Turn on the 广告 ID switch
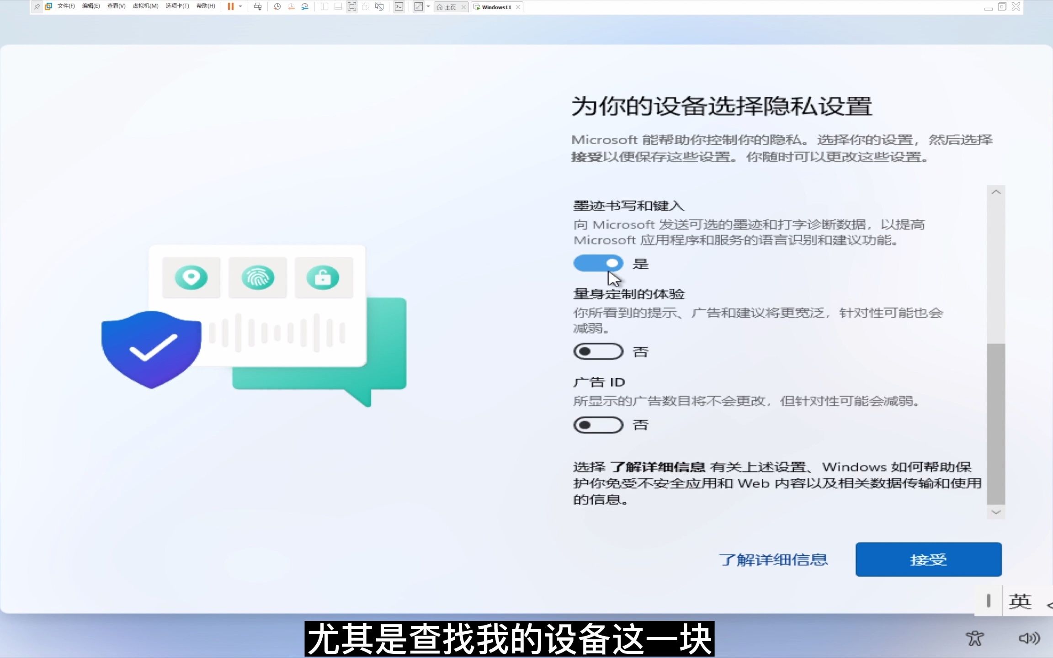 (x=597, y=425)
